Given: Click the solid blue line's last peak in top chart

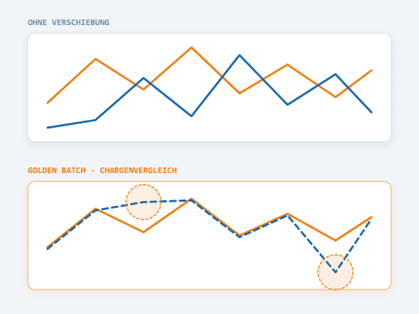Looking at the screenshot, I should (x=336, y=74).
